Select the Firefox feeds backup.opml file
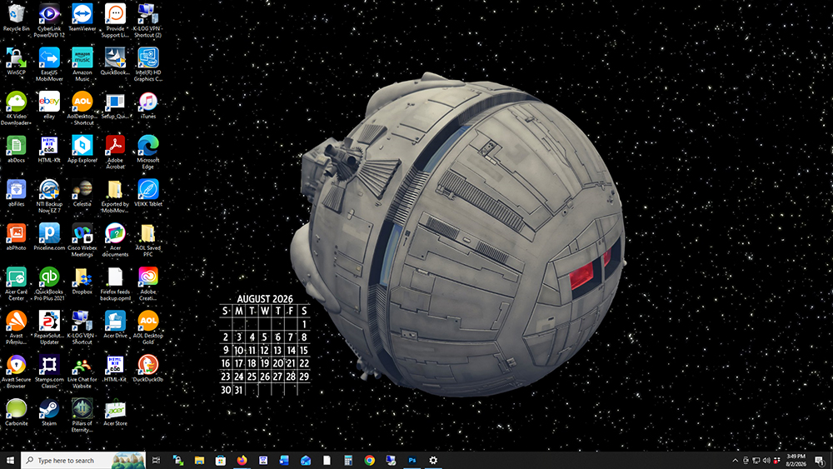This screenshot has height=469, width=833. (115, 283)
